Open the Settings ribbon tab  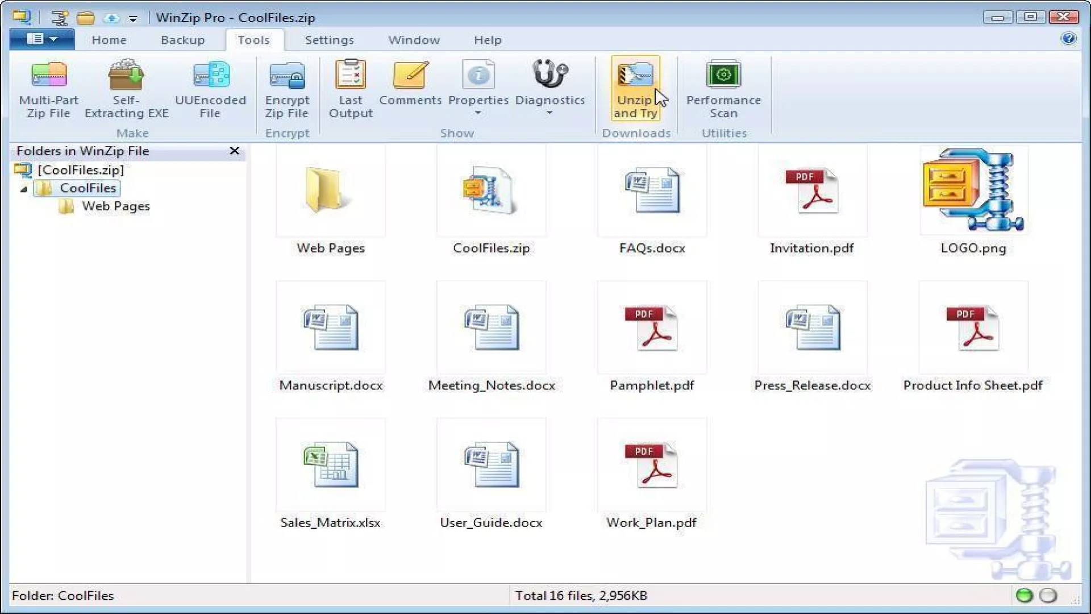tap(329, 40)
